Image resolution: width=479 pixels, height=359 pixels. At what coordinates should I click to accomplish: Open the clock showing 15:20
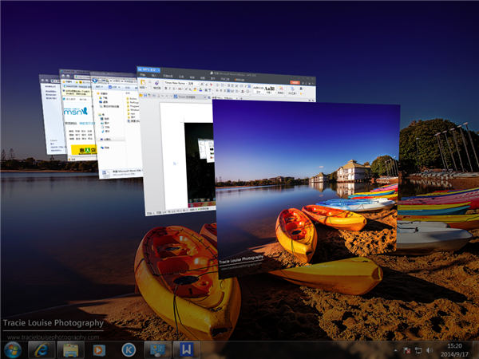(454, 349)
